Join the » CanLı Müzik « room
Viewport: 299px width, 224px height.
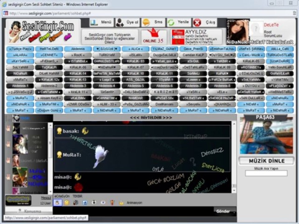(x=251, y=55)
